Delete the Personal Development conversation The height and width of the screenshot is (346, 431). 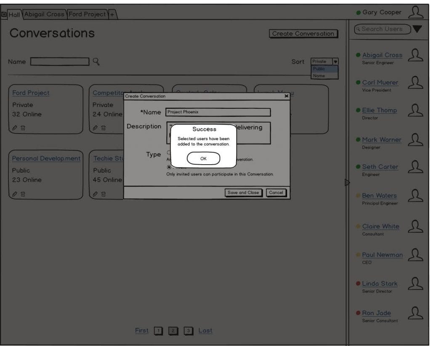(x=23, y=194)
